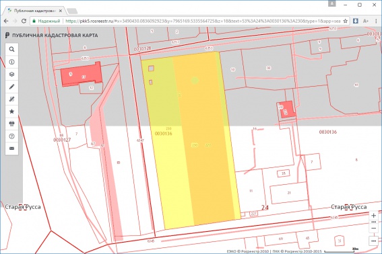
Task: Click the browser back arrow
Action: point(6,21)
